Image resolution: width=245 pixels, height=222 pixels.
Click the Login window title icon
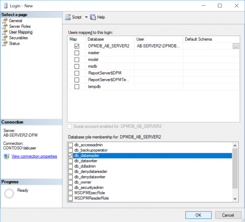6,6
